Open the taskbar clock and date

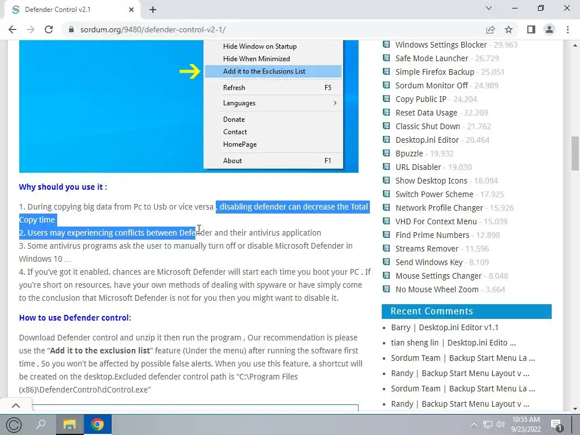(x=526, y=424)
